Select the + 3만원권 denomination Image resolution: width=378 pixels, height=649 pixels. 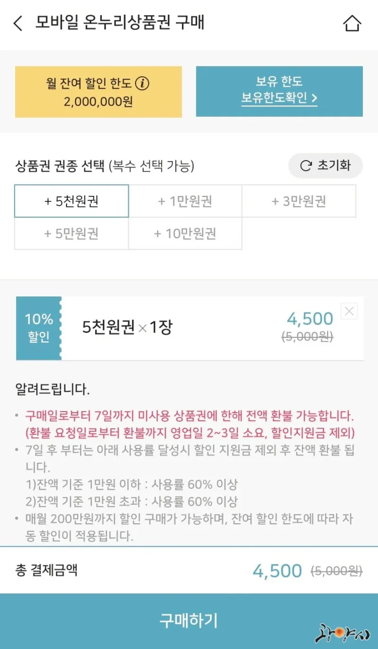pyautogui.click(x=299, y=201)
